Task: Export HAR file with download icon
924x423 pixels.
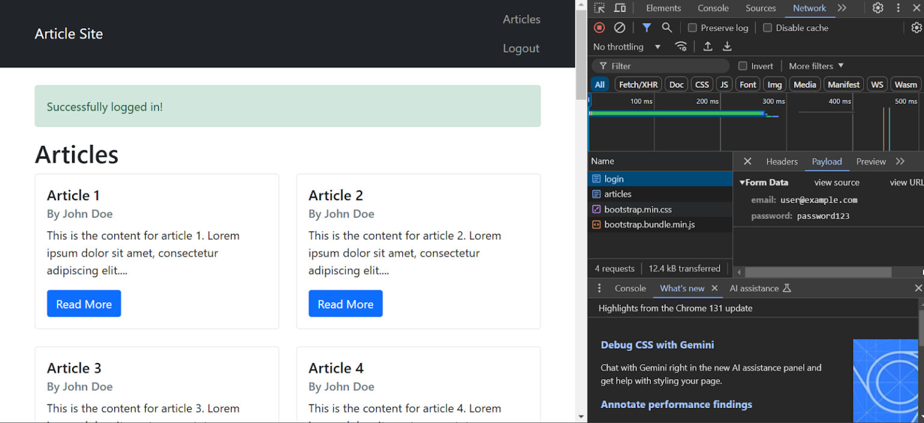Action: point(727,46)
